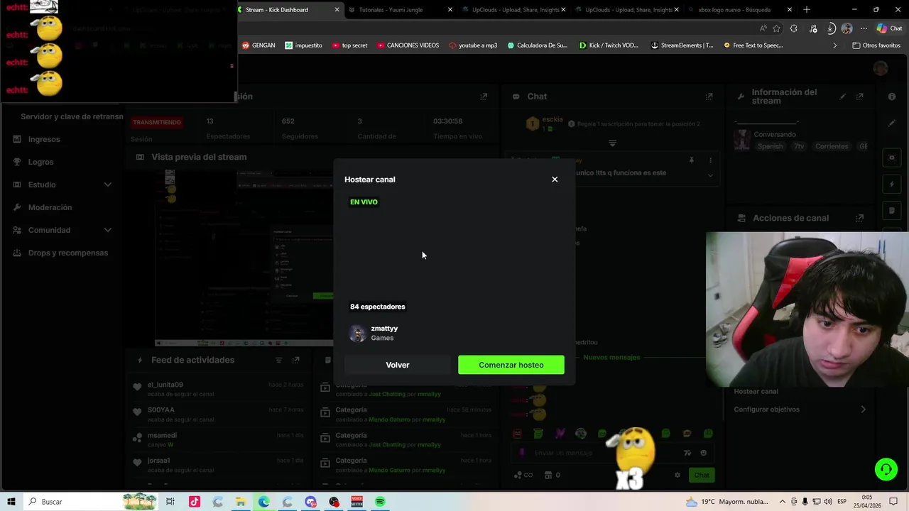Screen dimensions: 909x511
Task: Show hidden system tray icons
Action: [781, 502]
